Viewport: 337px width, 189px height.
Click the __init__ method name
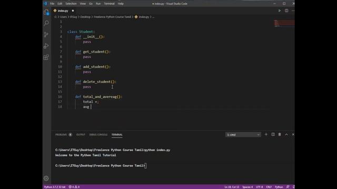[91, 37]
